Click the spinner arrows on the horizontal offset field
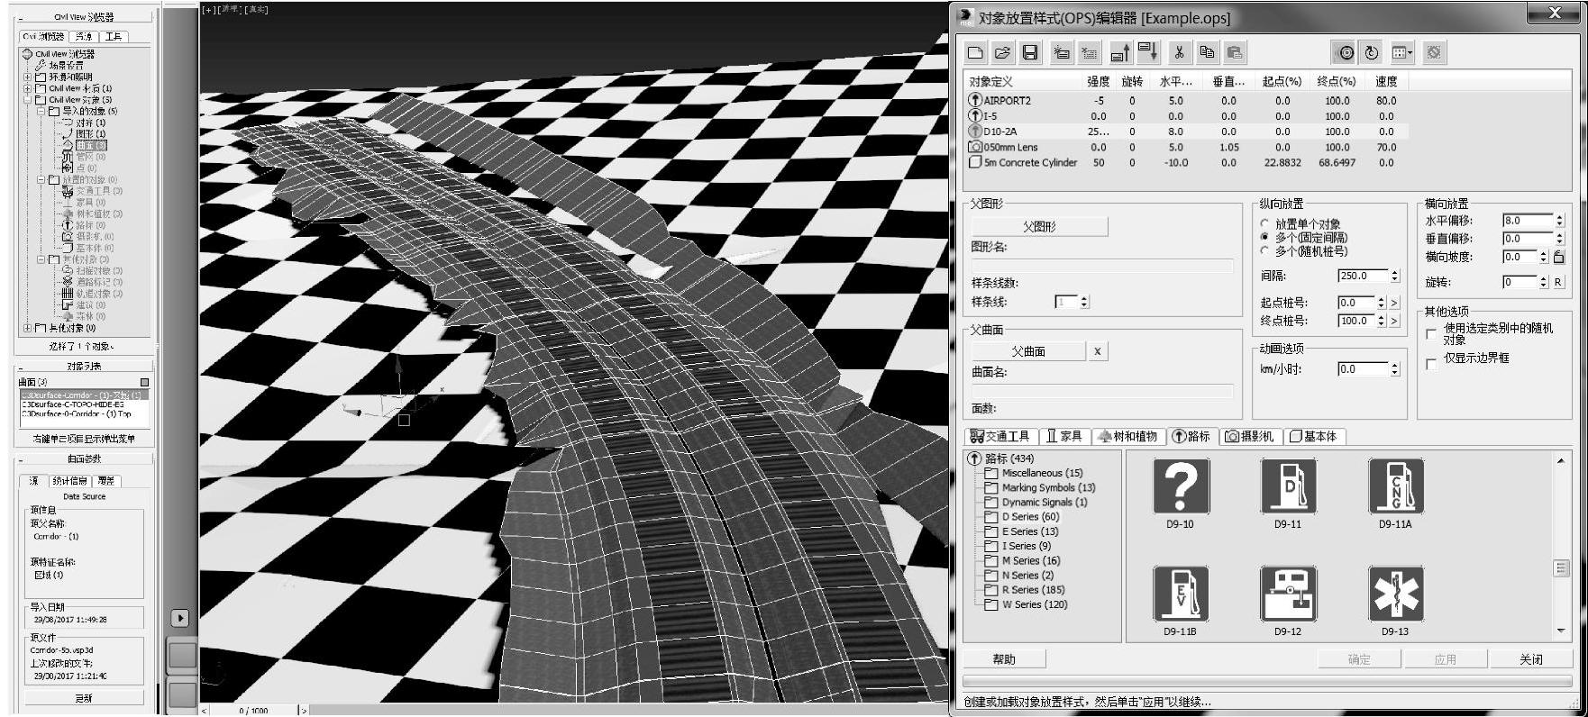This screenshot has width=1588, height=717. click(1560, 220)
